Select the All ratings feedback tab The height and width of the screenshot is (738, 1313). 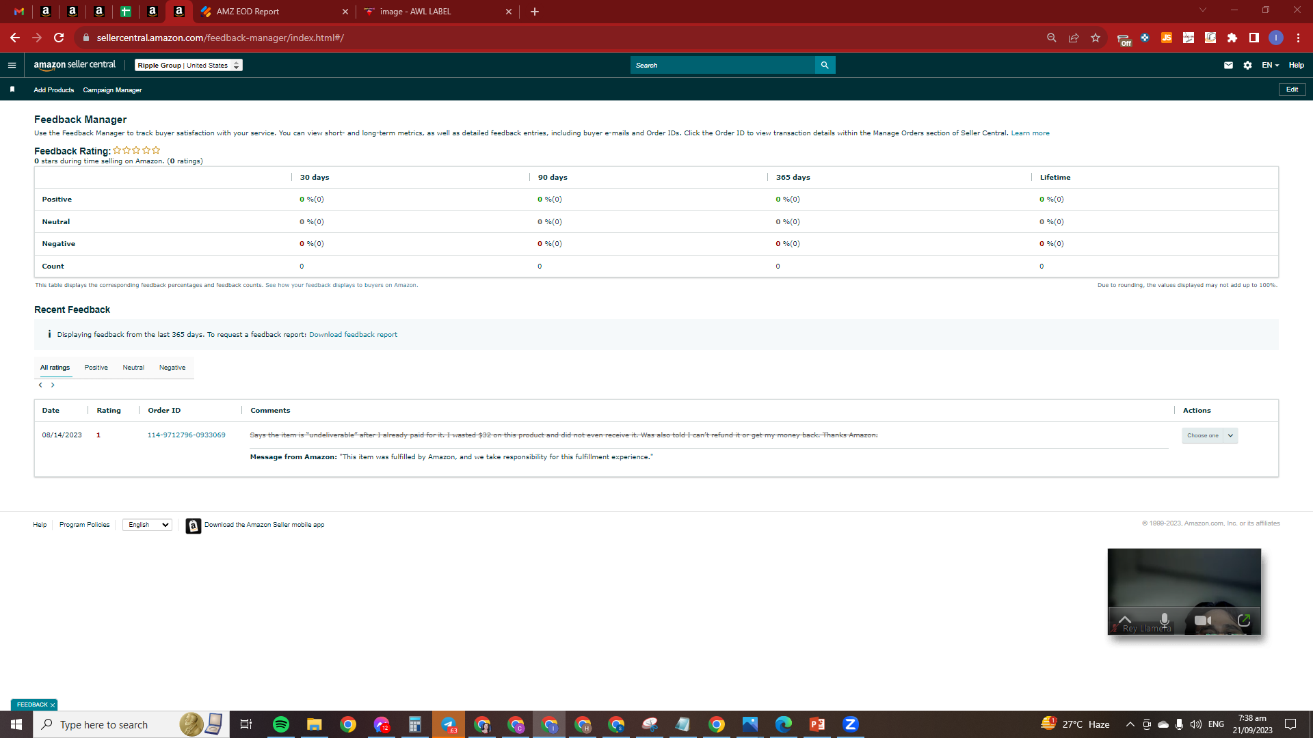[x=55, y=368]
